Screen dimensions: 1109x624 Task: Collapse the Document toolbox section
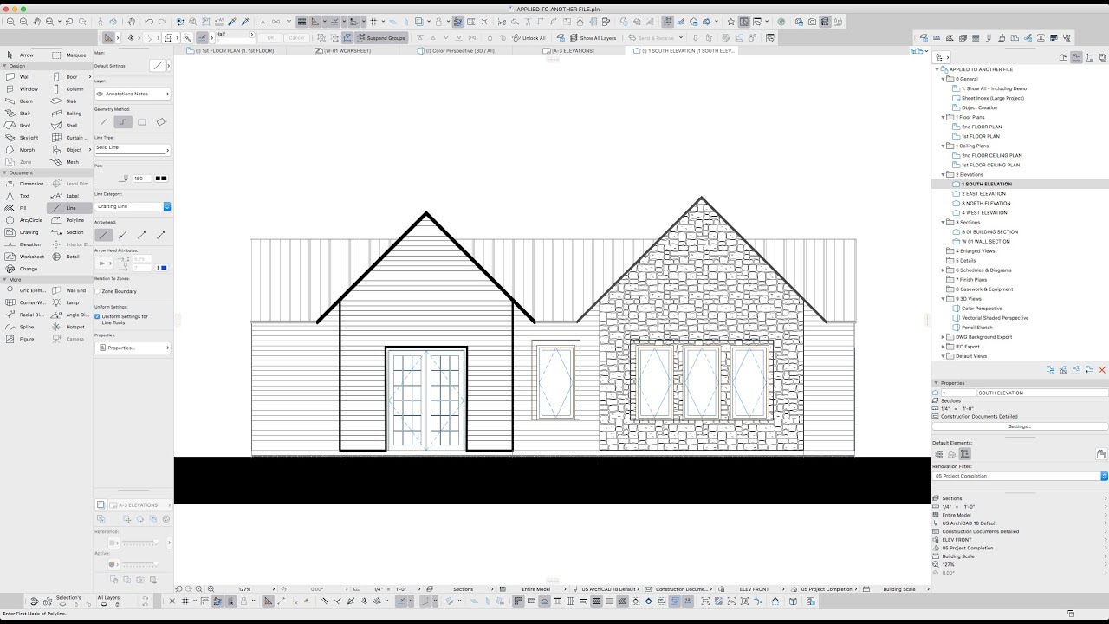[4, 172]
